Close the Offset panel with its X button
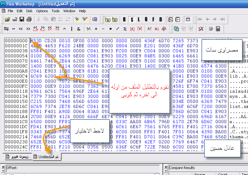Viewport: 248px width, 175px height. pos(3,167)
